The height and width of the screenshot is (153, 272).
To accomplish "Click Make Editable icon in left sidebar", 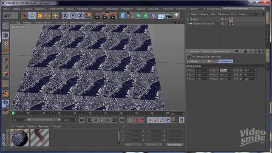I will tap(6, 25).
